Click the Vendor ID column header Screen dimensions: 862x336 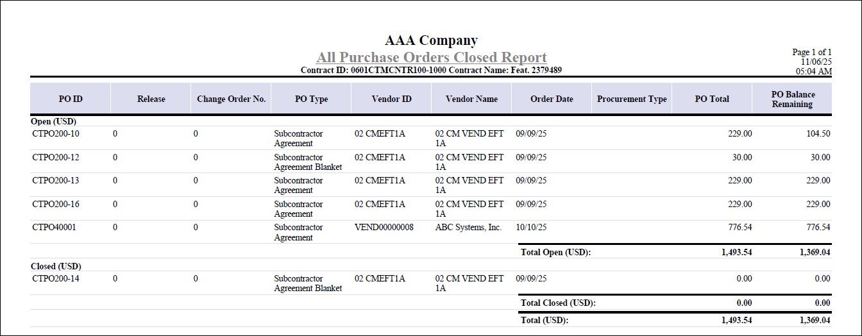(391, 99)
